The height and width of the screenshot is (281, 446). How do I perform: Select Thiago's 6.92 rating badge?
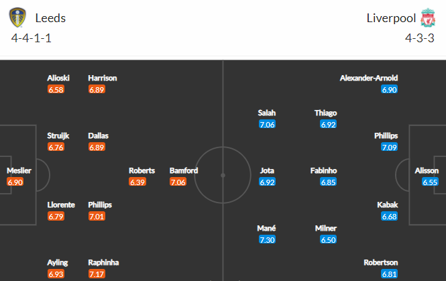[328, 124]
